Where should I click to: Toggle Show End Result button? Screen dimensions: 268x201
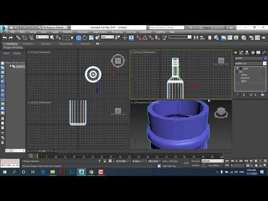tap(244, 95)
